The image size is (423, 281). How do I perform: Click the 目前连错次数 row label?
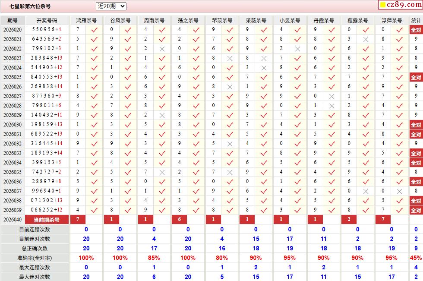pos(35,230)
